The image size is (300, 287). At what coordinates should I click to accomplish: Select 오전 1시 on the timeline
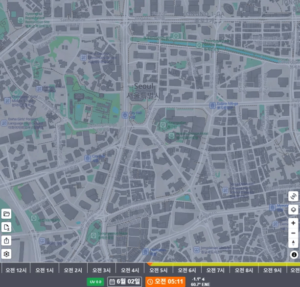point(45,270)
